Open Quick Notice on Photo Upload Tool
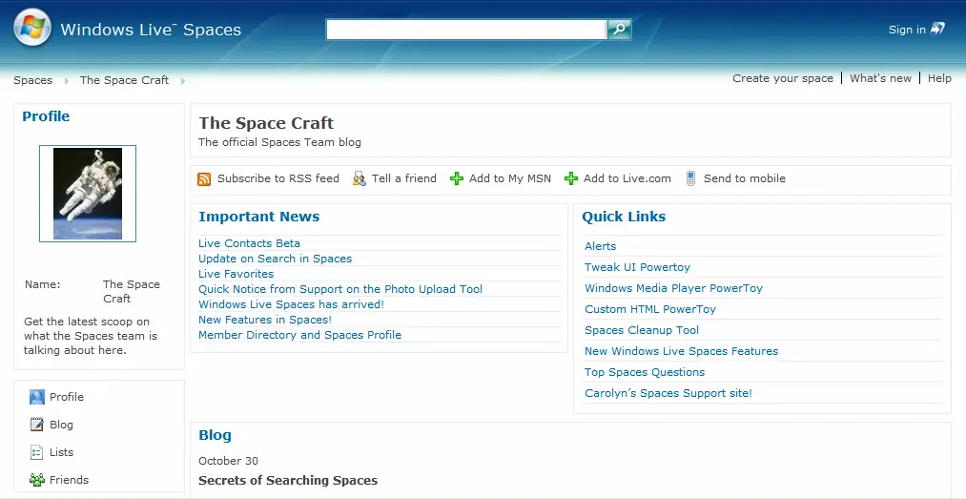 click(x=340, y=289)
